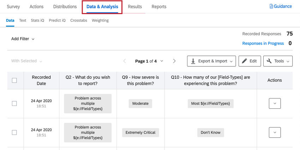Open the Stats iQ sub-tab
Screen dimensions: 300x150
(x=37, y=20)
